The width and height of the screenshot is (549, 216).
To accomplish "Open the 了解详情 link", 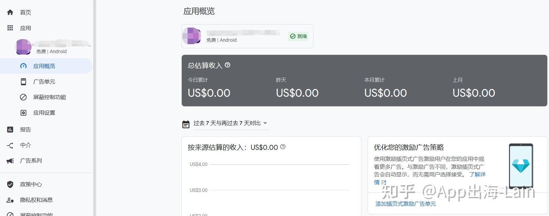I will click(x=478, y=175).
